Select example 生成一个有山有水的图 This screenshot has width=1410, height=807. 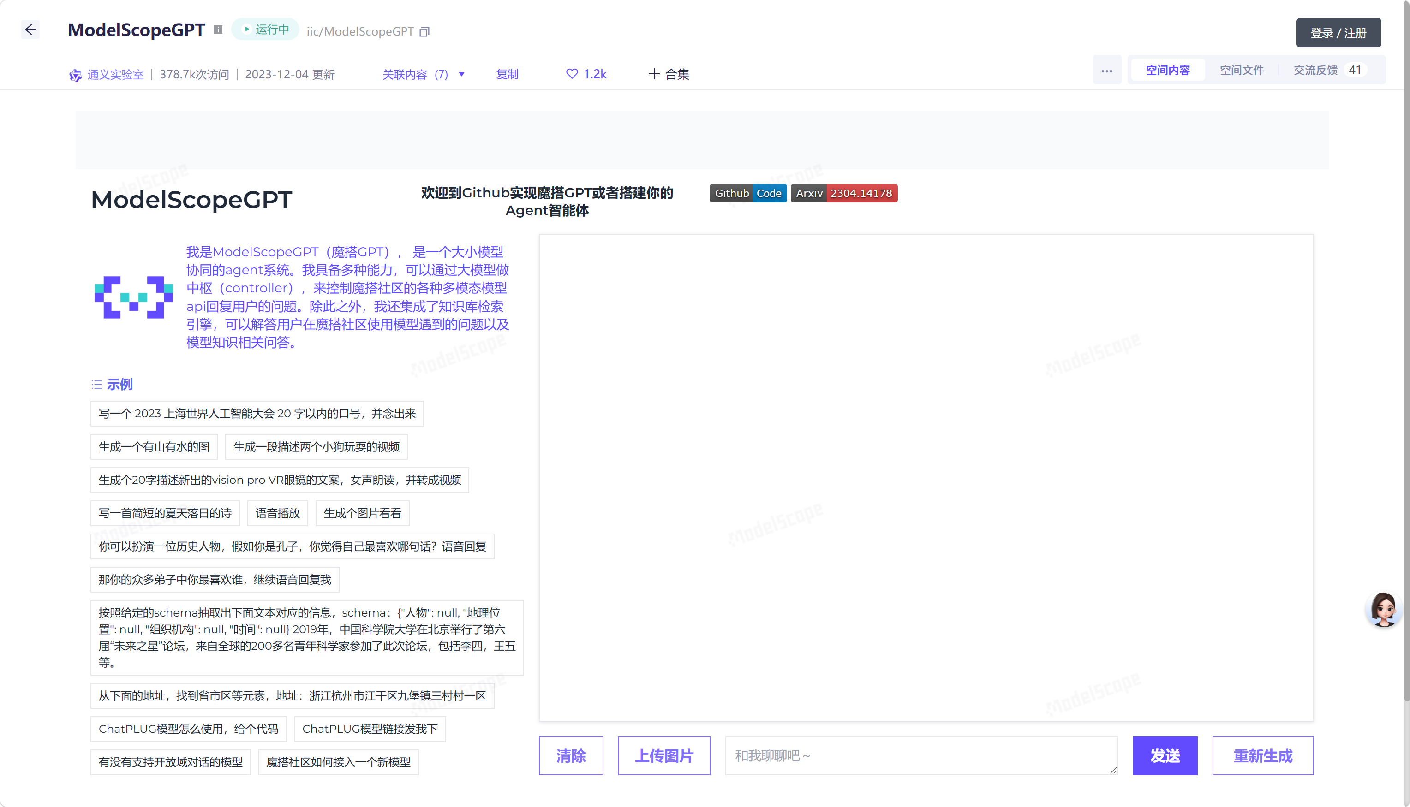point(154,447)
